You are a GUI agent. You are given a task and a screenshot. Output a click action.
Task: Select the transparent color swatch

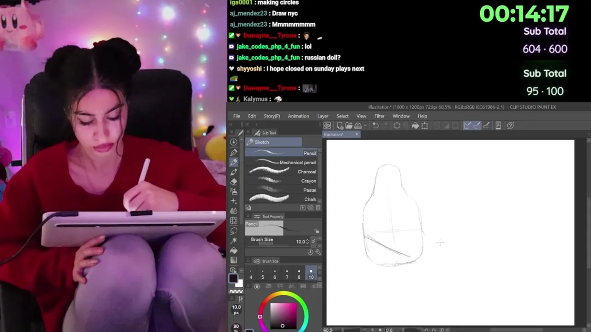tap(236, 291)
